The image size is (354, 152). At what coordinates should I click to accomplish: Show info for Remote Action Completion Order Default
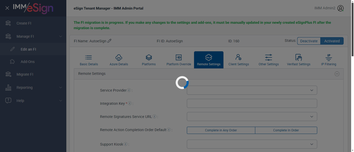tap(169, 130)
